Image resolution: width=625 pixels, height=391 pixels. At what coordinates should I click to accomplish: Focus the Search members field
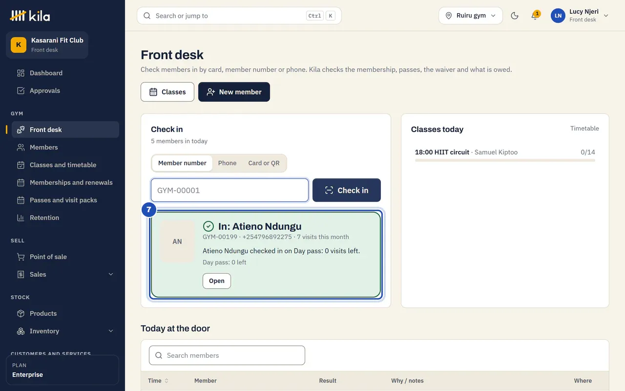227,355
